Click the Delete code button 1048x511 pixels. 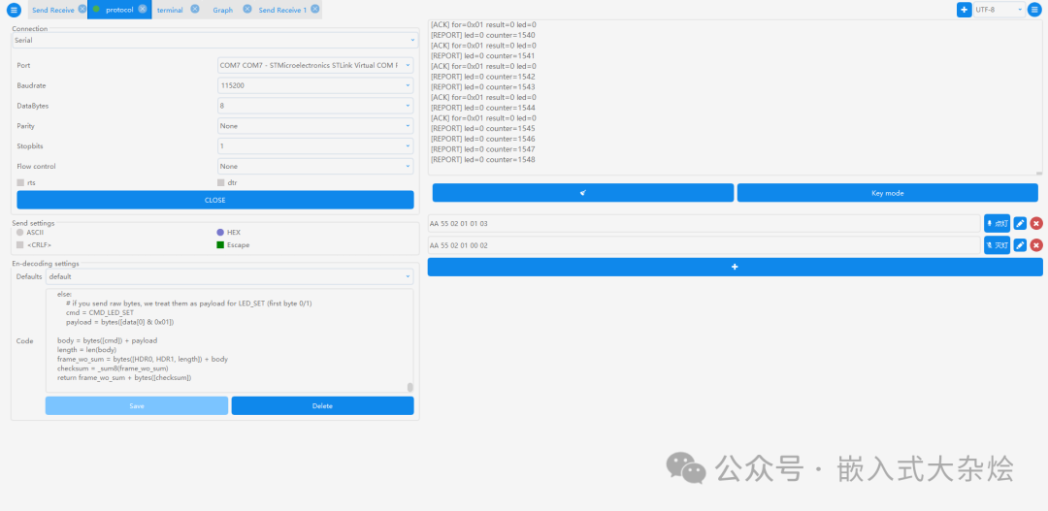(x=323, y=405)
